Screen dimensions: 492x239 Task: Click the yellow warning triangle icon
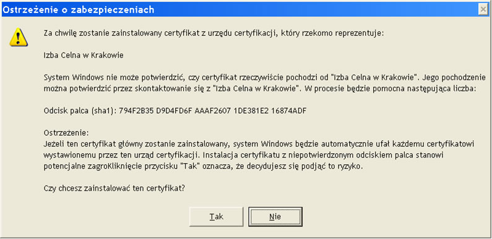[x=19, y=37]
